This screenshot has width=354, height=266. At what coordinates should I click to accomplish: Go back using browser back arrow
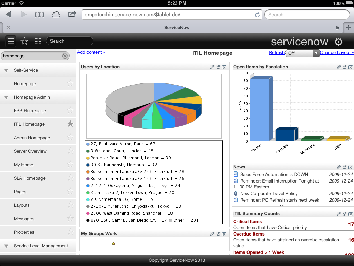tap(8, 15)
